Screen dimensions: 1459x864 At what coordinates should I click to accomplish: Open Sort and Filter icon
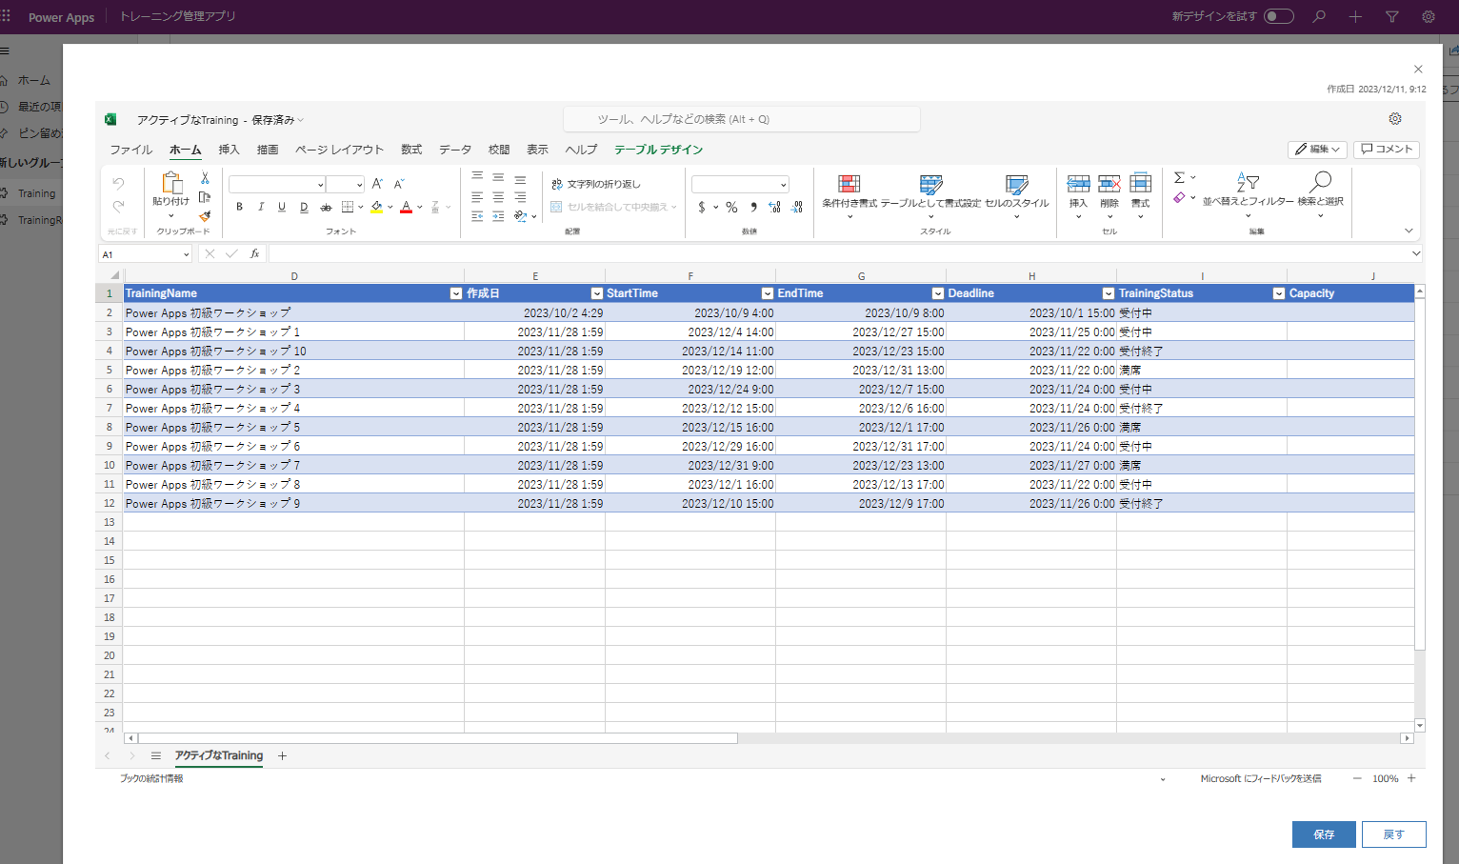(x=1248, y=181)
